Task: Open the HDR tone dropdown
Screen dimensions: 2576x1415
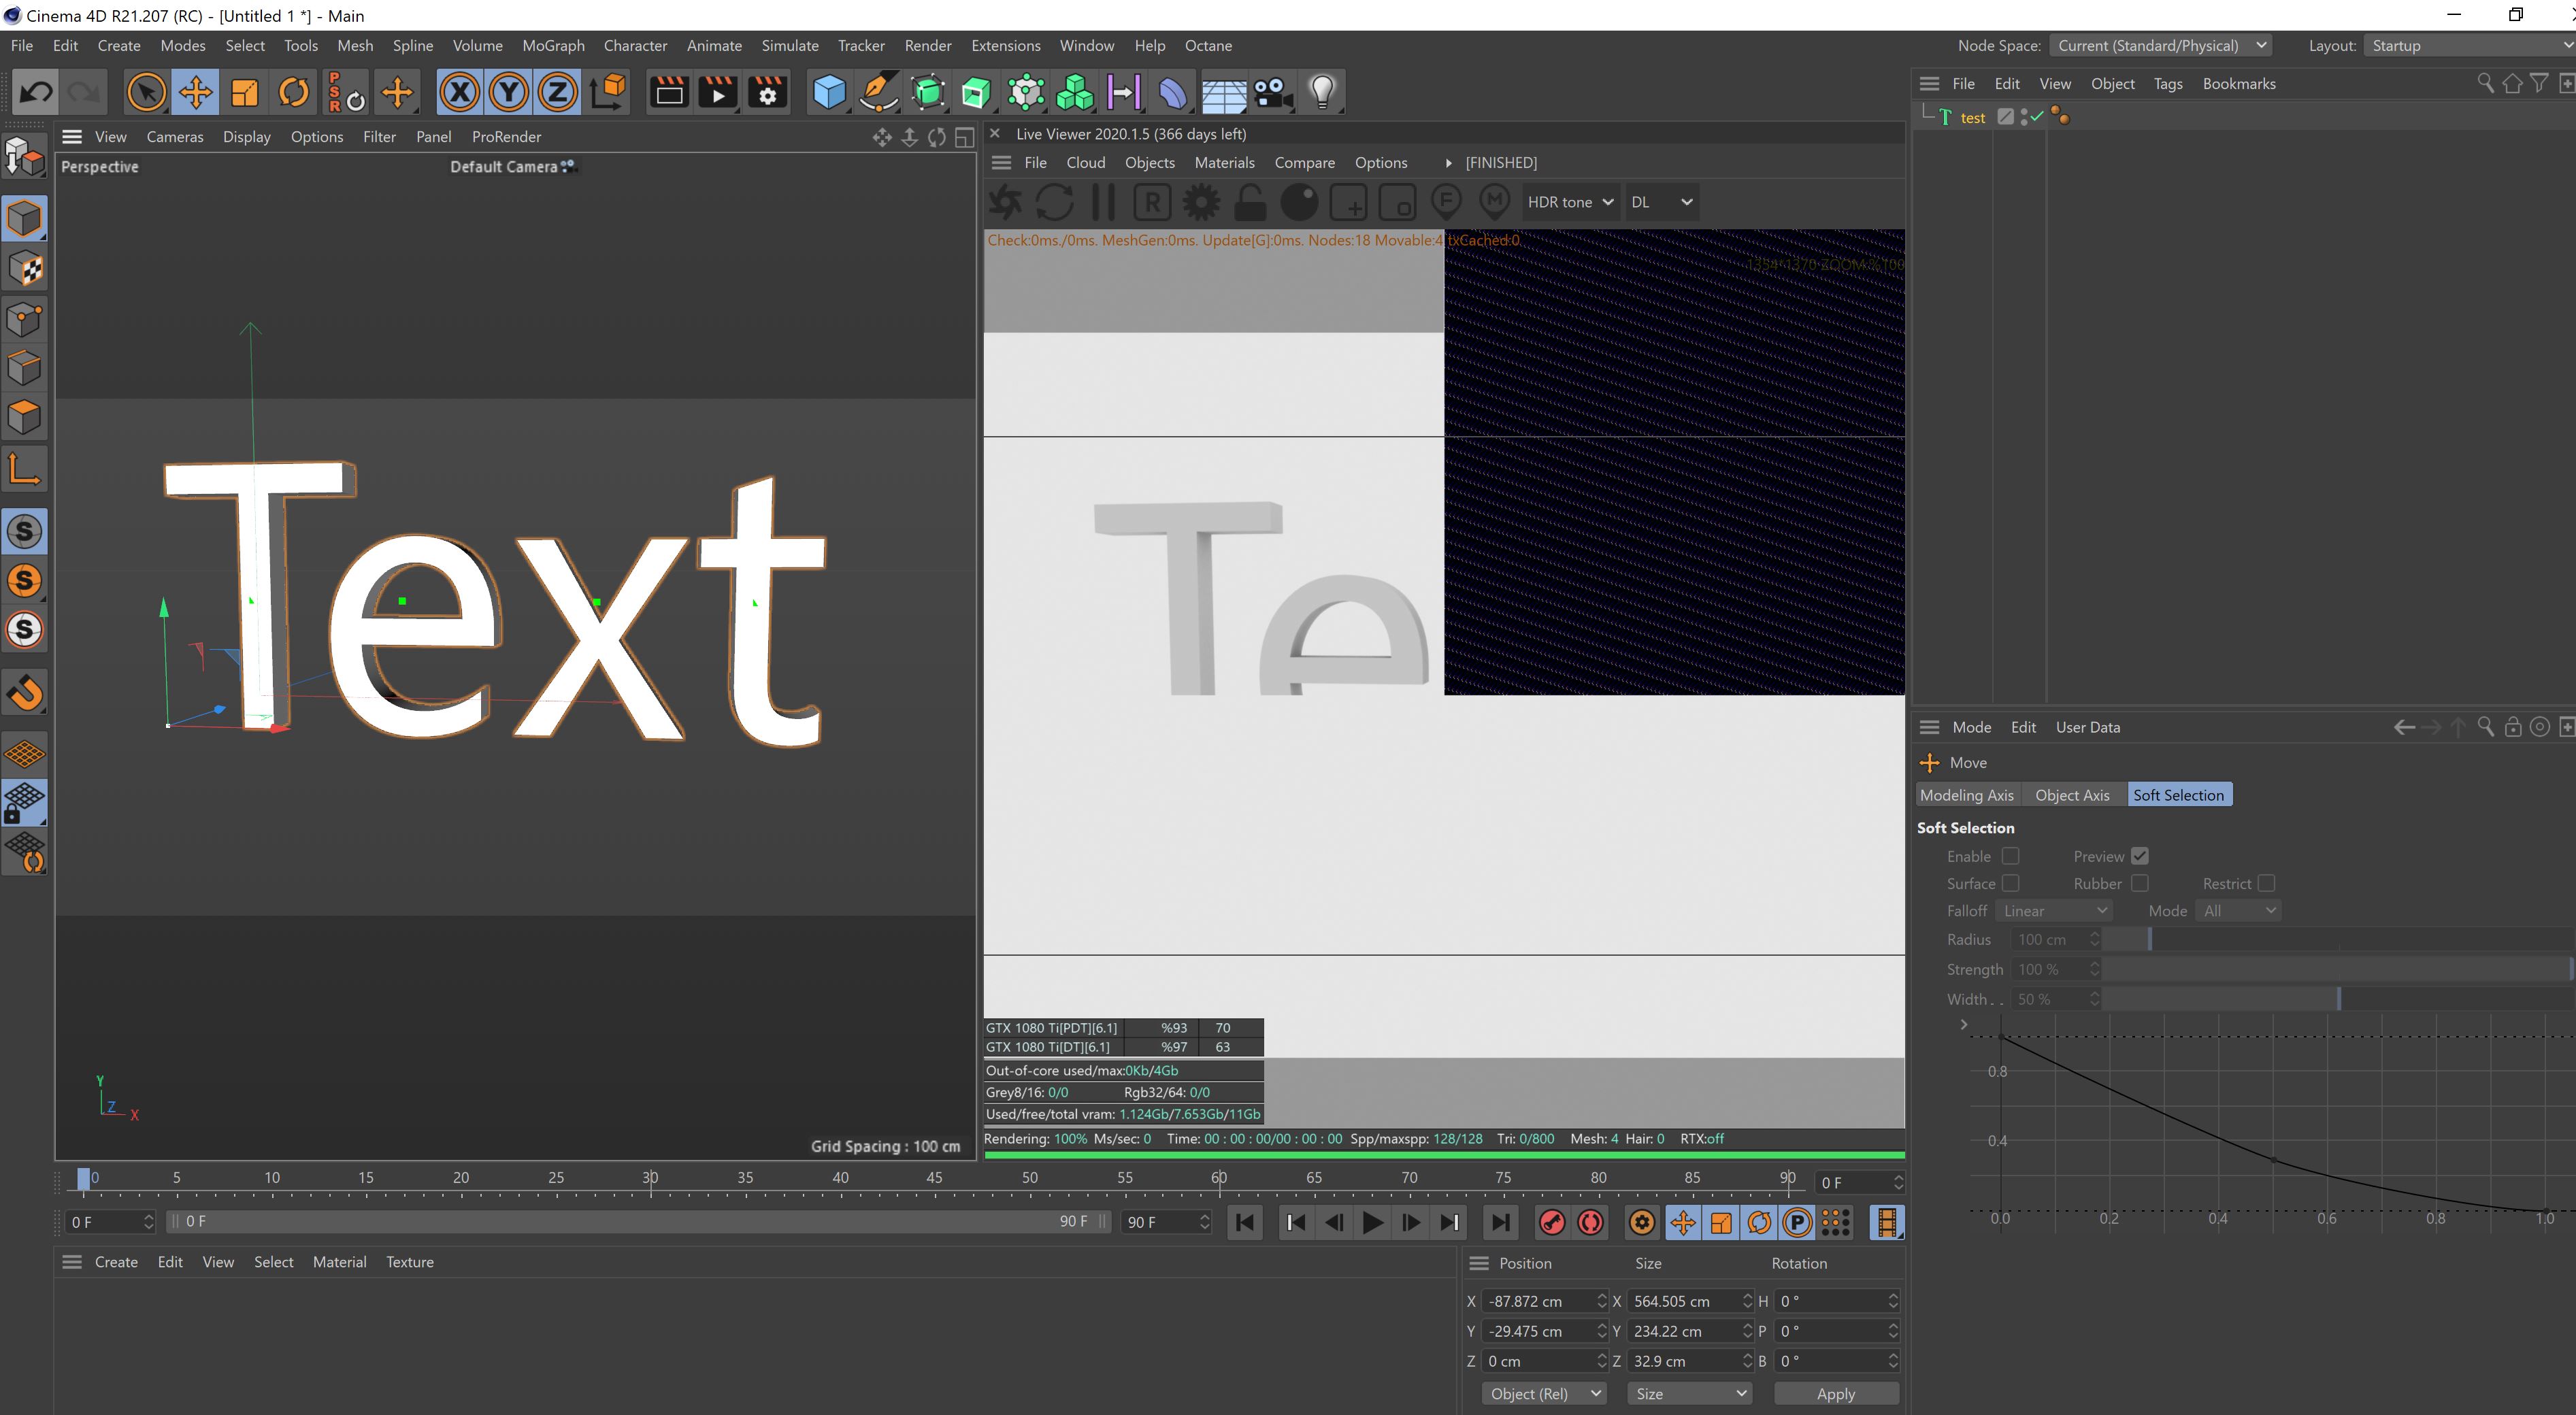Action: point(1569,202)
